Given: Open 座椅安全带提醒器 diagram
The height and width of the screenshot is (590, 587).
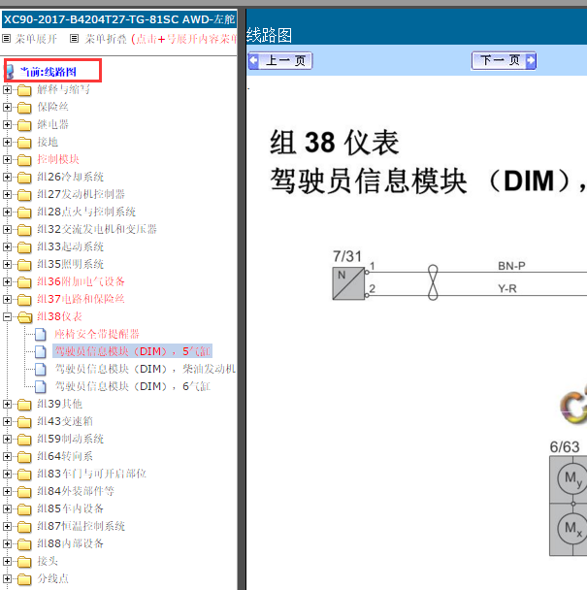Looking at the screenshot, I should [97, 334].
